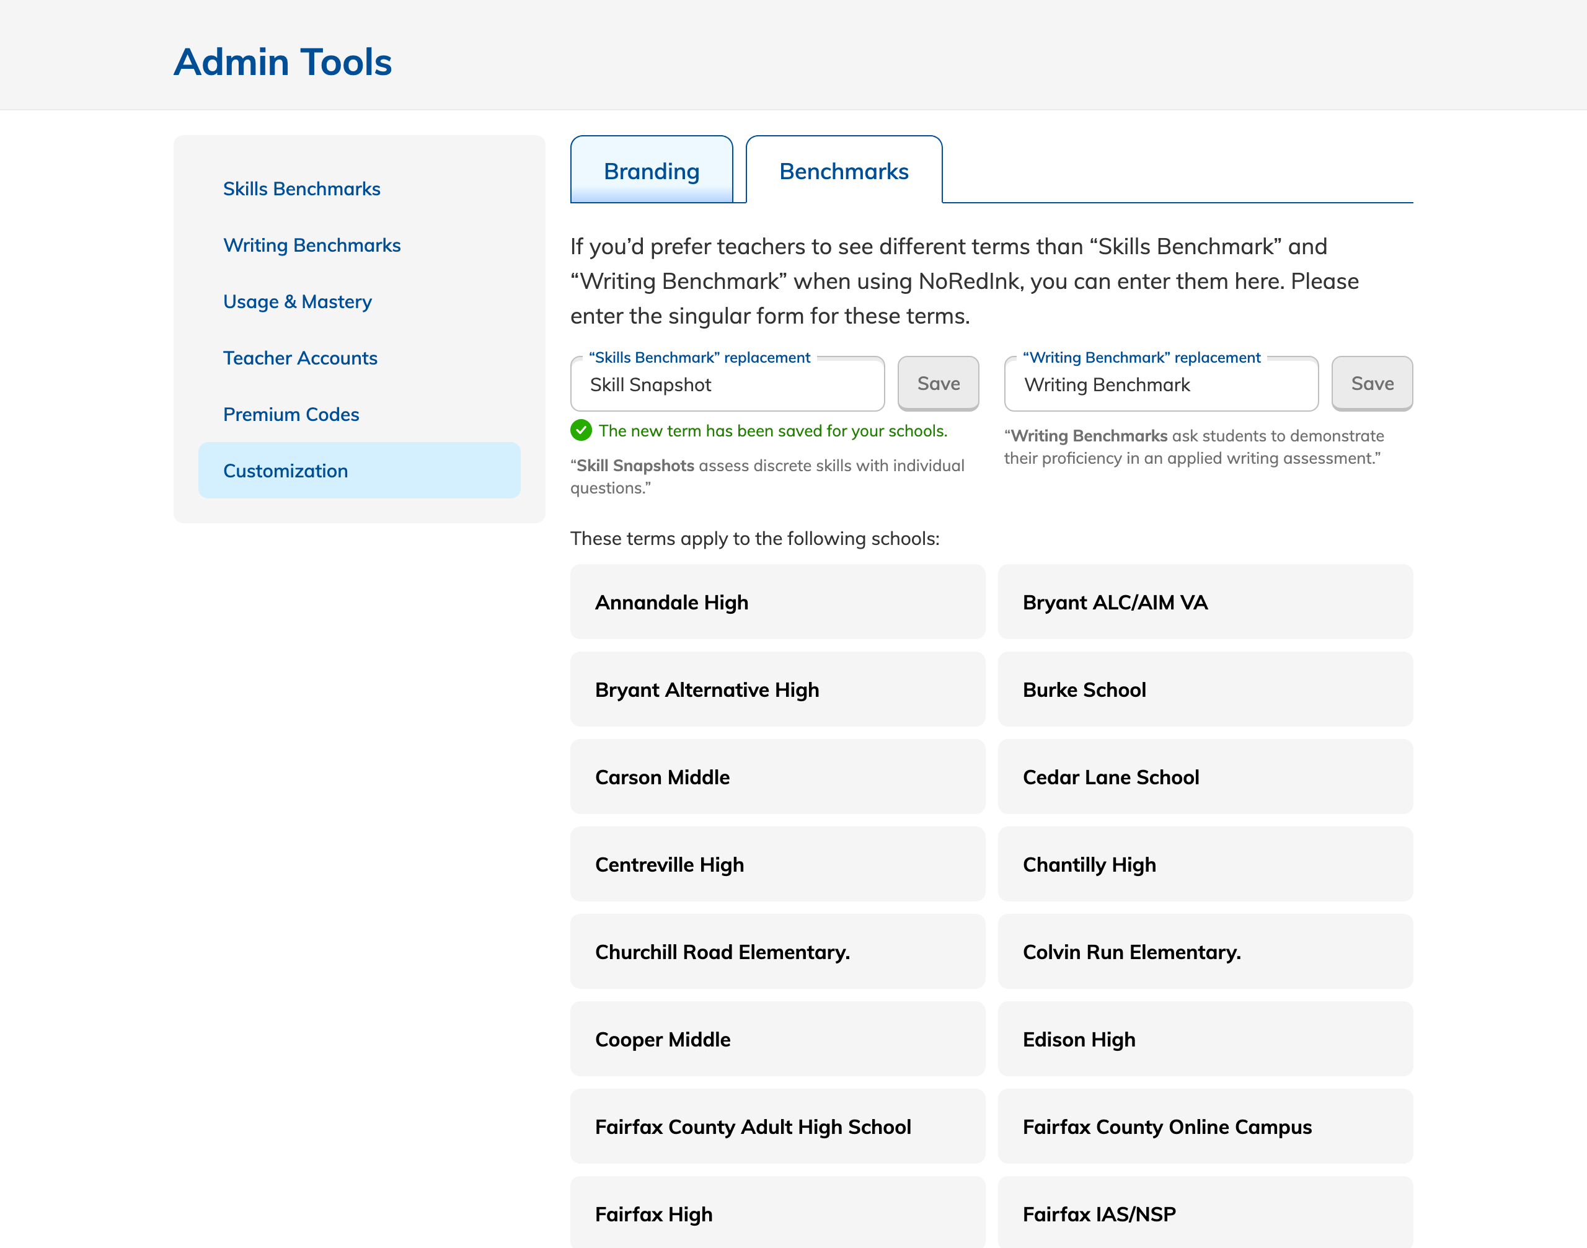Navigate to Teacher Accounts
Viewport: 1587px width, 1248px height.
pyautogui.click(x=299, y=358)
